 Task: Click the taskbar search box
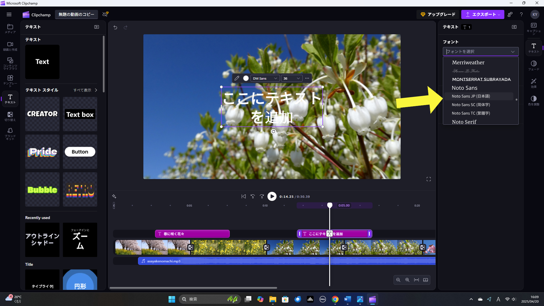pos(210,299)
